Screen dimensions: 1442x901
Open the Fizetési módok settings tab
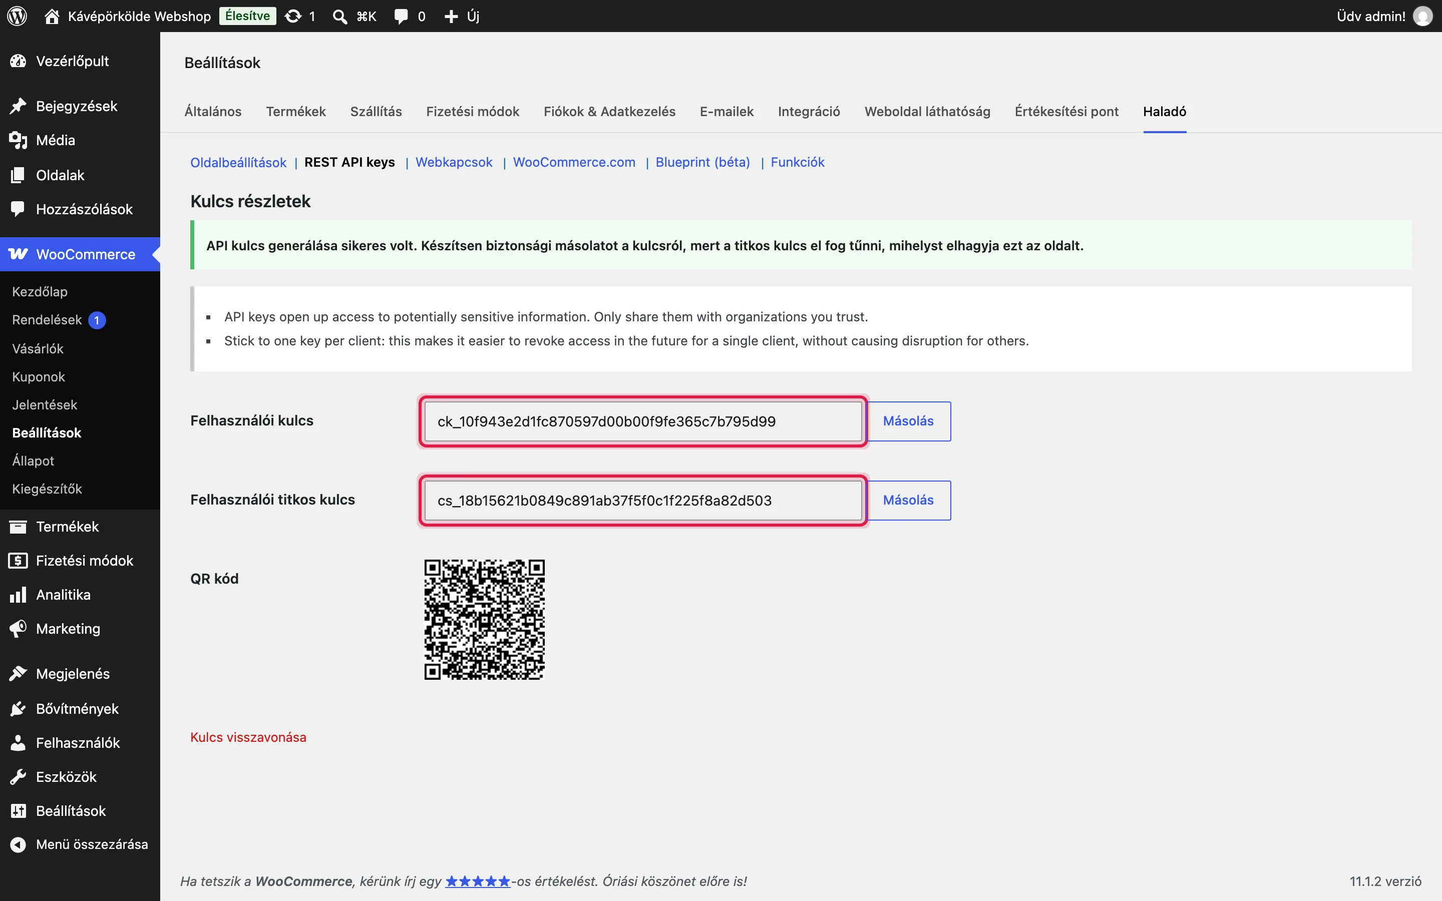[x=473, y=112]
